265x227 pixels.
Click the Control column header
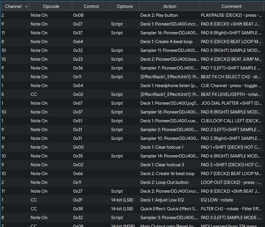(91, 6)
